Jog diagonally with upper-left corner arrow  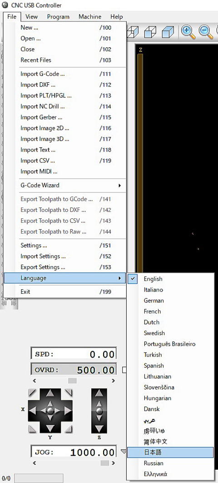tap(32, 392)
